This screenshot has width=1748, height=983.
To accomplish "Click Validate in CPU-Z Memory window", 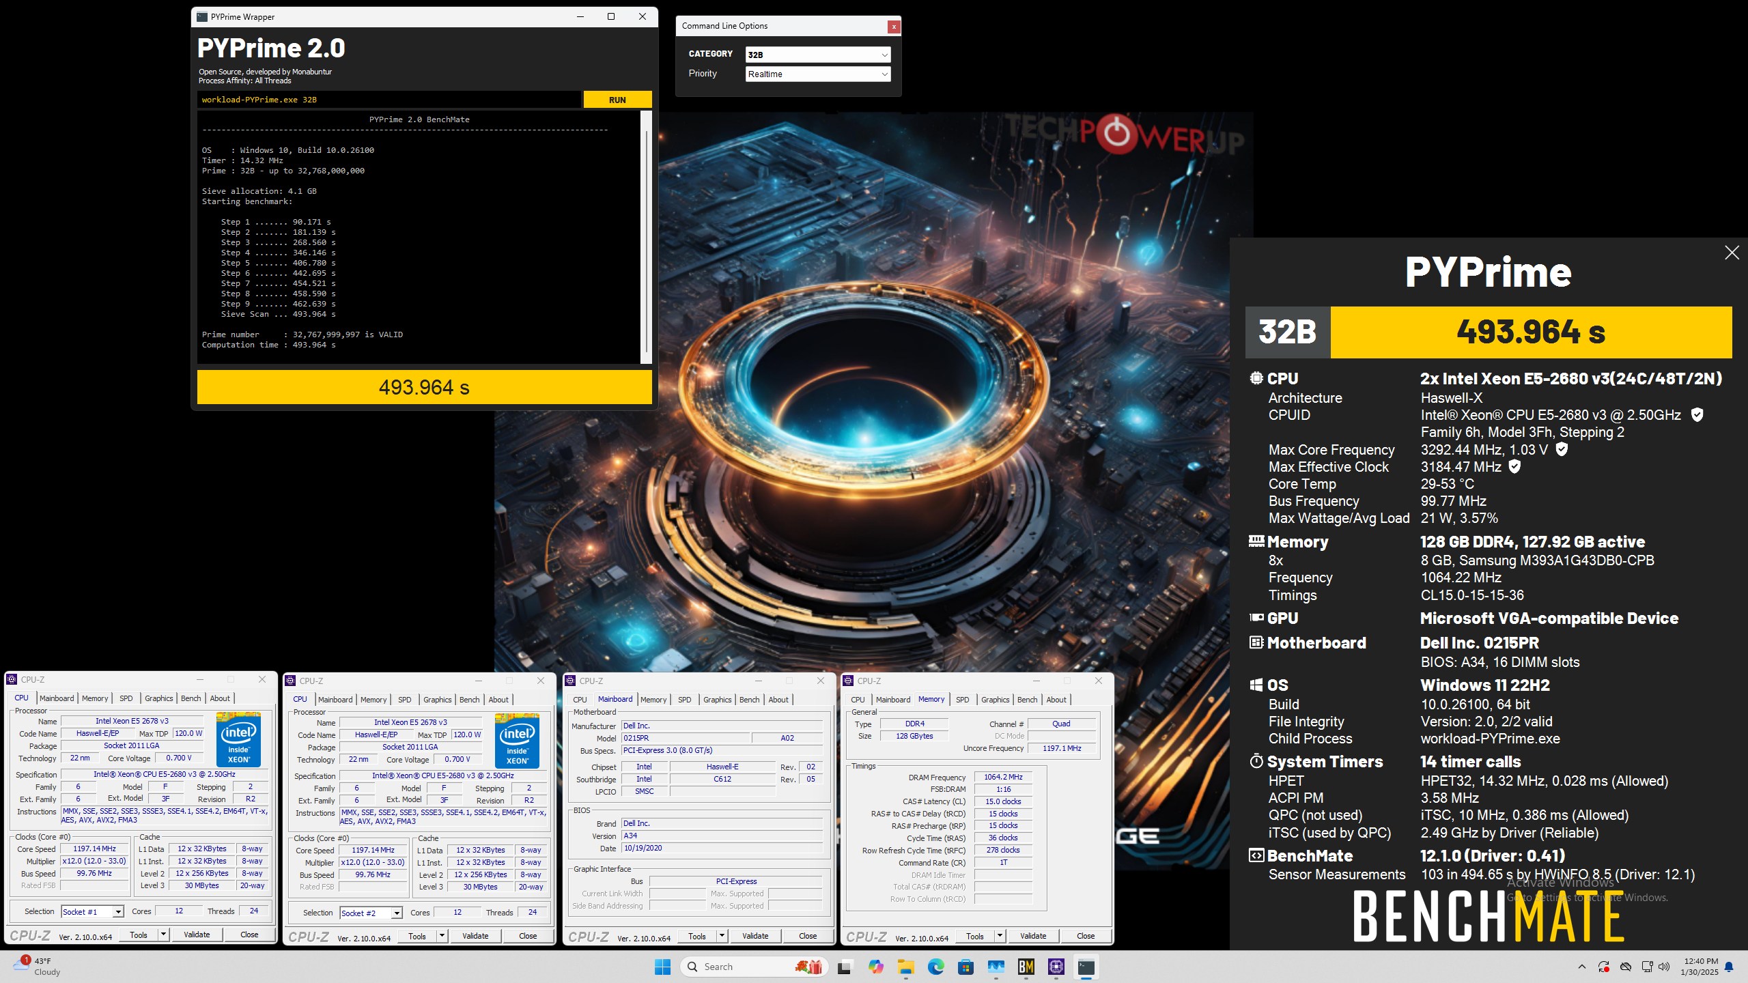I will tap(1033, 936).
